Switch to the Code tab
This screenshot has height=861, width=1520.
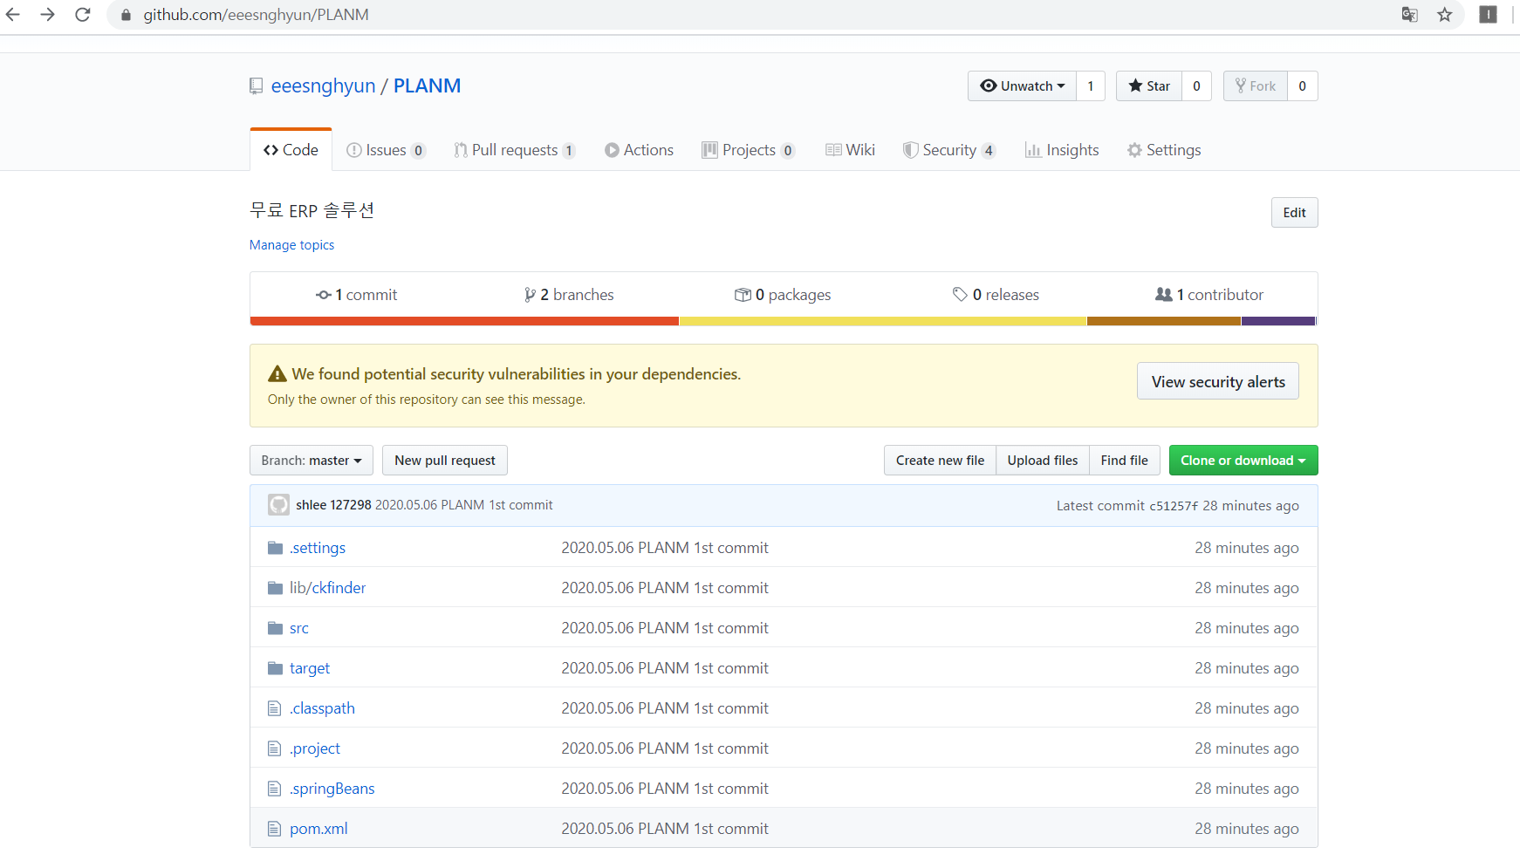[x=291, y=150]
